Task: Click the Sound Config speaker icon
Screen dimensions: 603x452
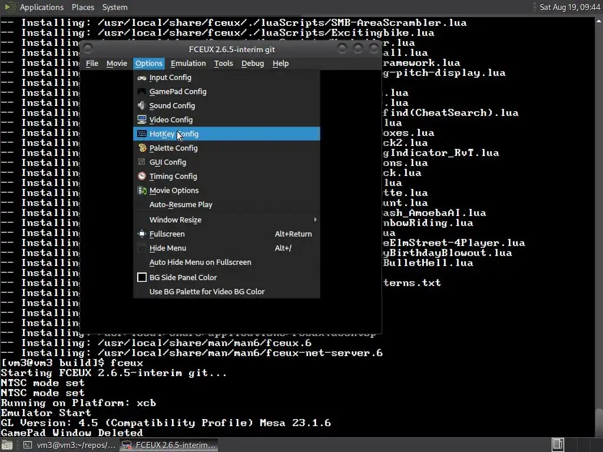Action: pyautogui.click(x=142, y=106)
